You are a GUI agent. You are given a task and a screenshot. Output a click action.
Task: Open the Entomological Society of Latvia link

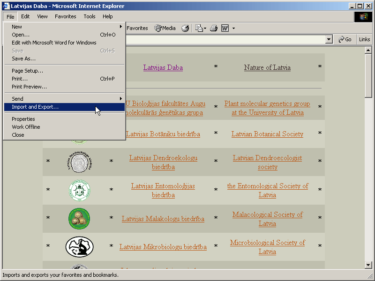click(267, 191)
